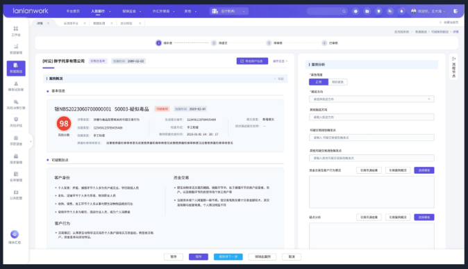Screen dimensions: 468x269
Task: Click the purple 保存 button
Action: [199, 256]
